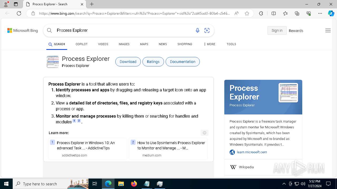
Task: Open the Split screen icon
Action: pyautogui.click(x=274, y=13)
